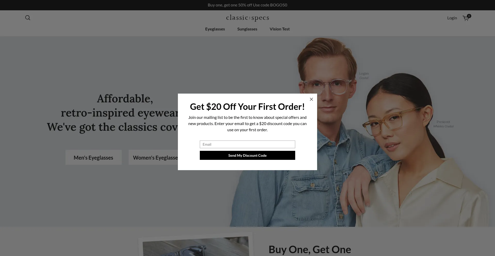This screenshot has width=495, height=256.
Task: Focus the Email input field
Action: click(247, 144)
